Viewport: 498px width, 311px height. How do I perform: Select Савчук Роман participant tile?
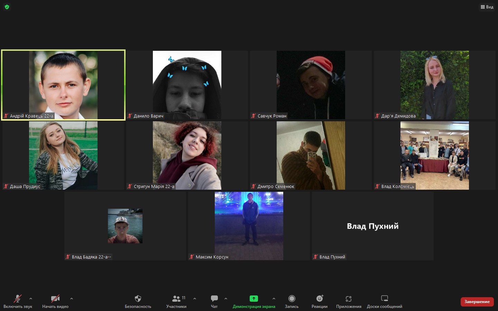tap(311, 85)
